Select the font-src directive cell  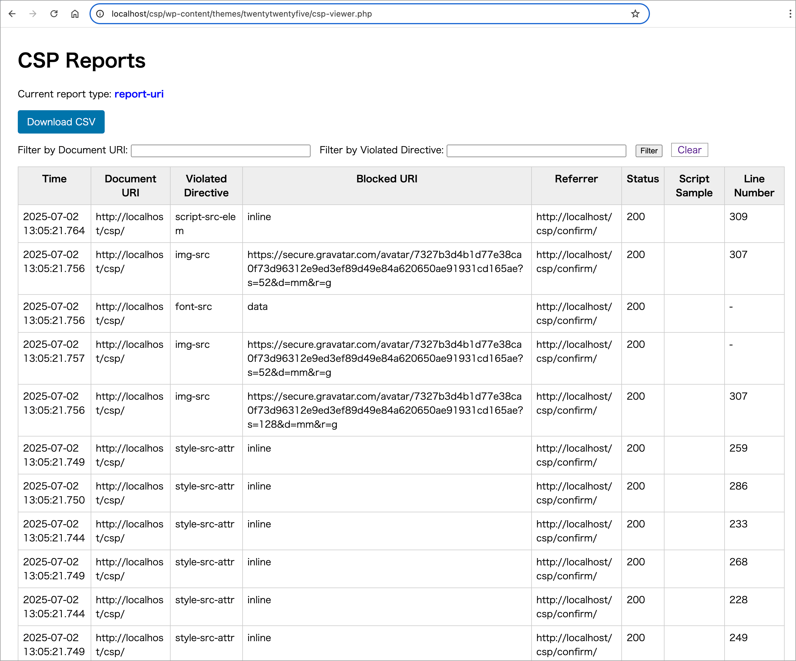206,313
